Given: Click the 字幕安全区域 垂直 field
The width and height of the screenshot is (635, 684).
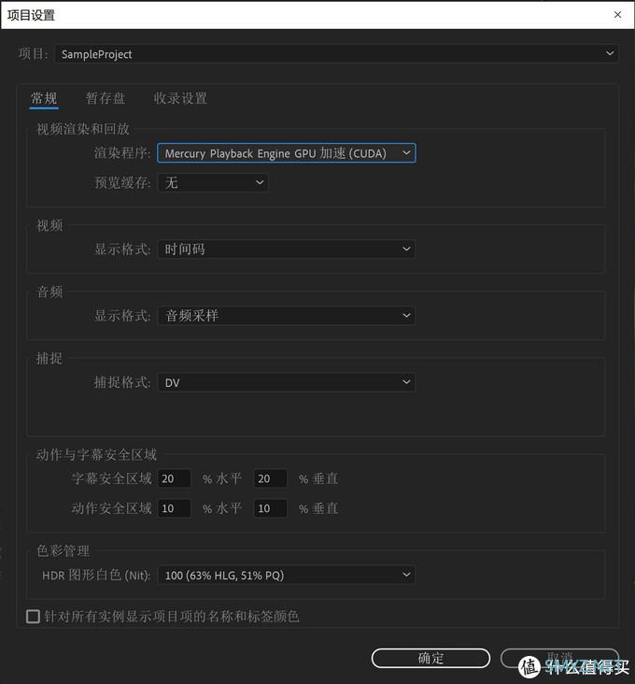Looking at the screenshot, I should click(x=270, y=478).
